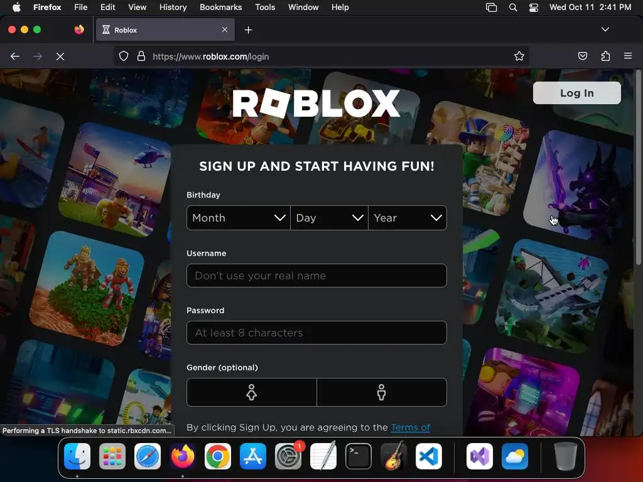The height and width of the screenshot is (482, 643).
Task: Click the forward navigation arrow
Action: click(x=38, y=56)
